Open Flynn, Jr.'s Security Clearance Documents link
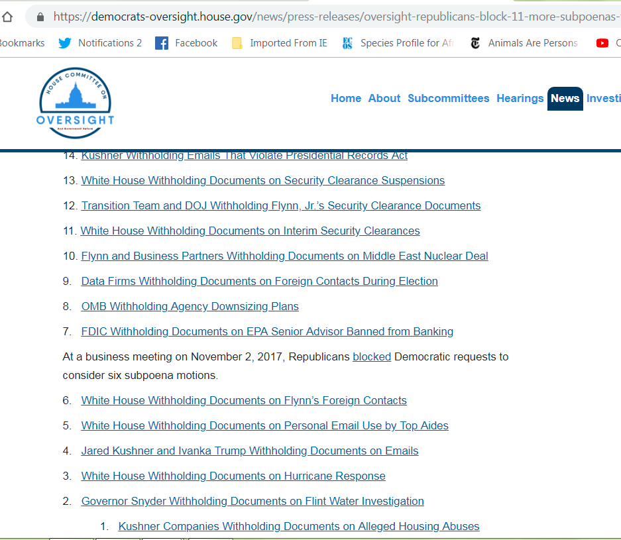The image size is (621, 540). tap(281, 206)
